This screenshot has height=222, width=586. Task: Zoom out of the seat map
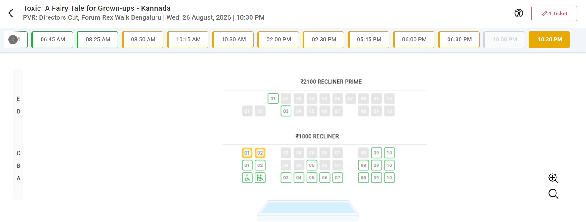[553, 194]
